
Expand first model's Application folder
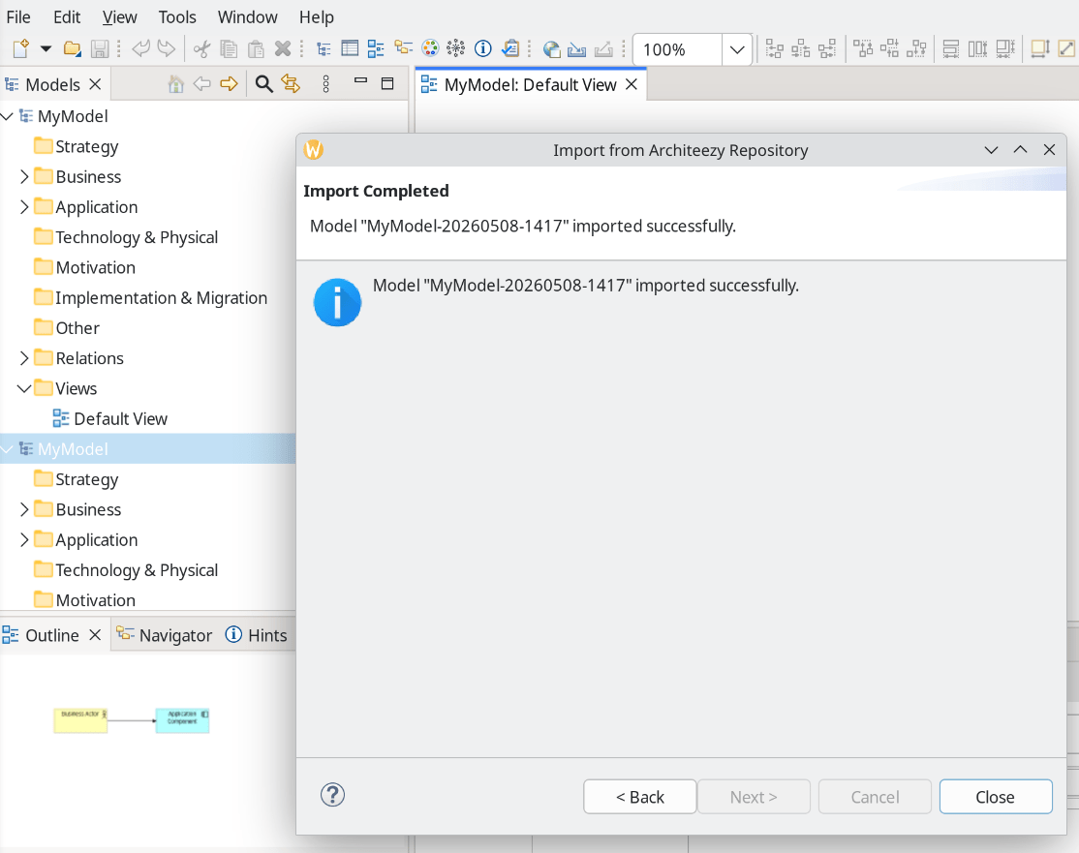[x=24, y=207]
